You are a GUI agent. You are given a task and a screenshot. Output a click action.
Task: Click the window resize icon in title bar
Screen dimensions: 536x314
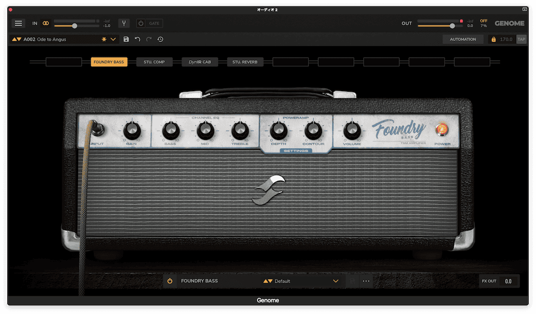tap(524, 9)
